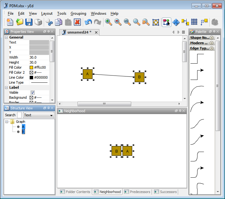Edit the Width value field

39,57
